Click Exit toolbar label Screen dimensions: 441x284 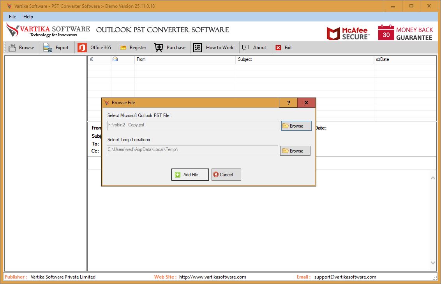tap(288, 48)
